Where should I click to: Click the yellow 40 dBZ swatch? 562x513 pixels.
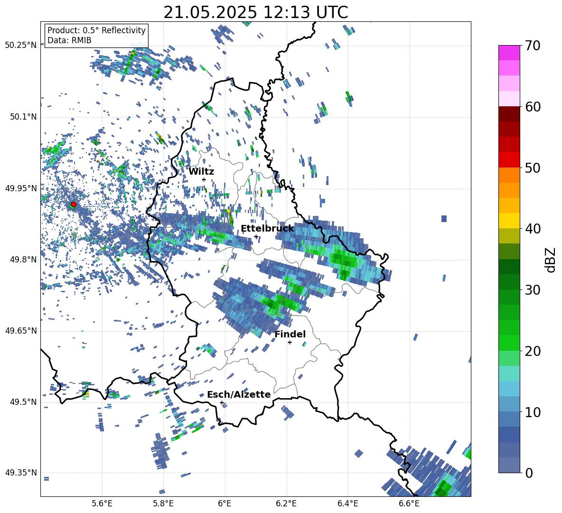[509, 221]
